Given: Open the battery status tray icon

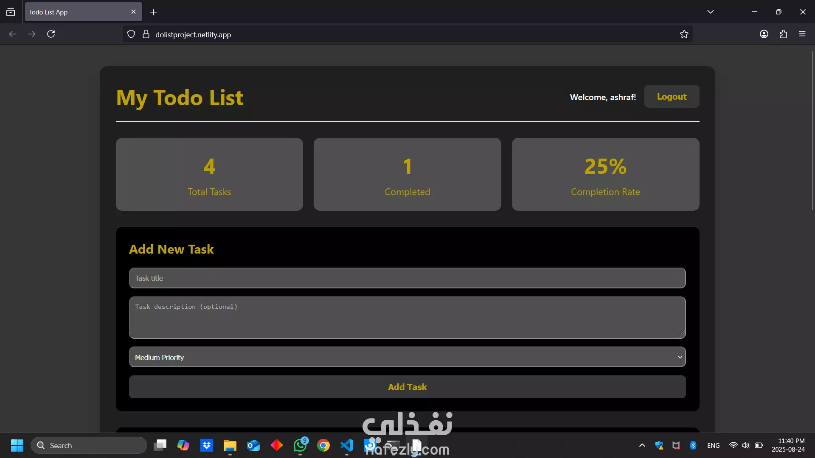Looking at the screenshot, I should pos(759,445).
